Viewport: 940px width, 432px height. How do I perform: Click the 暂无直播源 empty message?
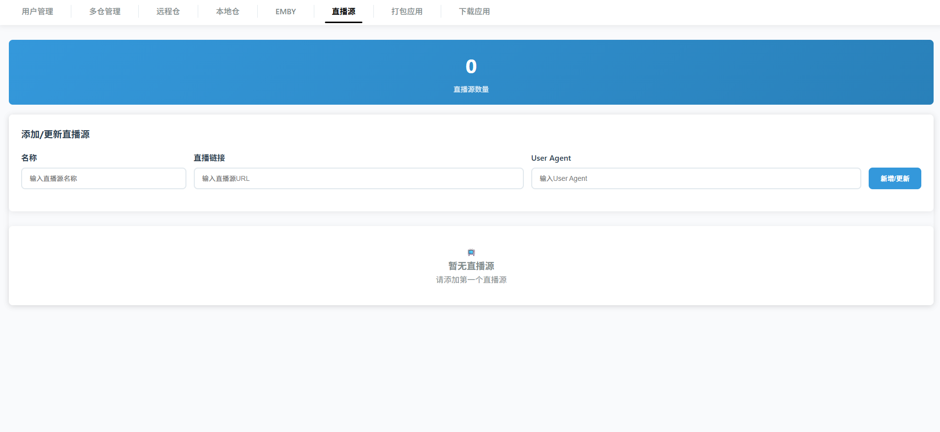(471, 266)
